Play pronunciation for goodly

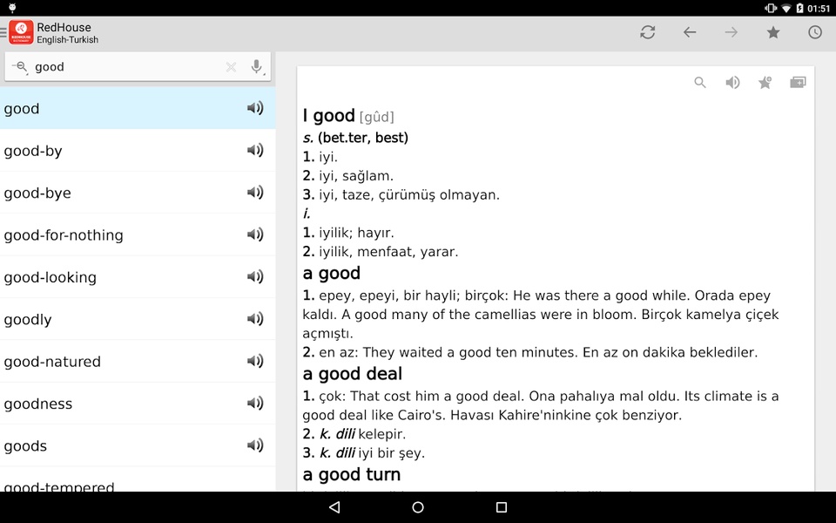point(255,319)
